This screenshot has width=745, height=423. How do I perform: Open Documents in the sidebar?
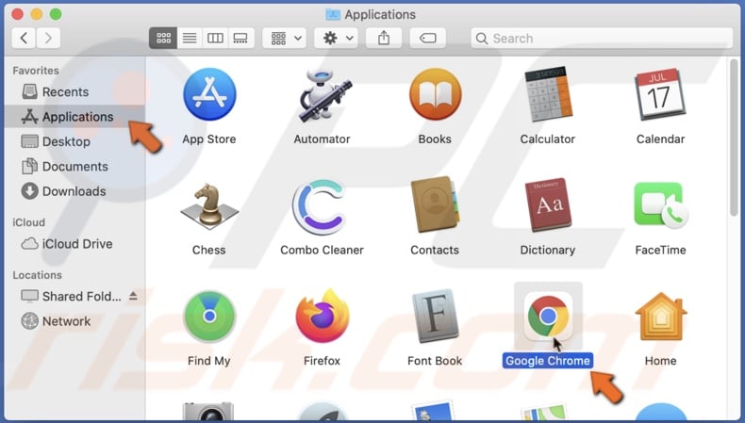pyautogui.click(x=74, y=166)
